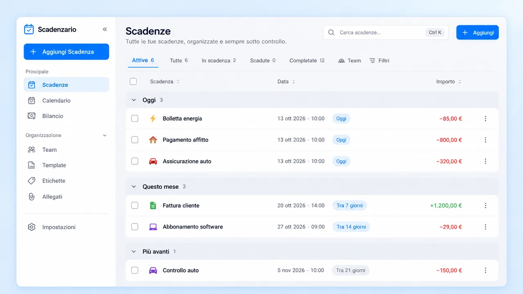This screenshot has width=523, height=294.
Task: Switch to the Scadute tab
Action: (x=263, y=60)
